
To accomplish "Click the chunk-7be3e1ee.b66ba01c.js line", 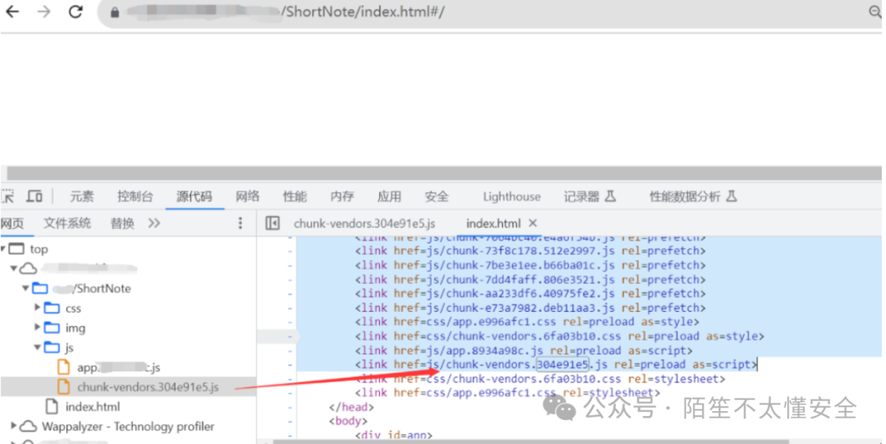I will click(x=531, y=265).
